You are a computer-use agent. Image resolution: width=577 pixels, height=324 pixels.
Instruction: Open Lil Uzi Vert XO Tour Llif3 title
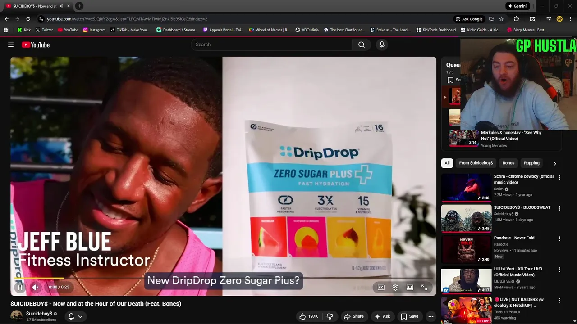[x=518, y=272]
